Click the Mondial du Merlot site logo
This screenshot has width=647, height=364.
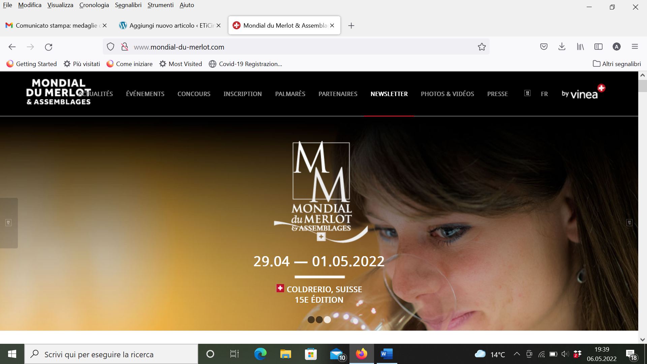(59, 92)
